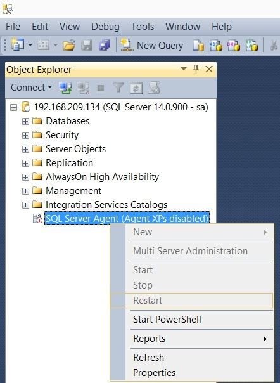
Task: Open the Help menu
Action: click(x=222, y=27)
